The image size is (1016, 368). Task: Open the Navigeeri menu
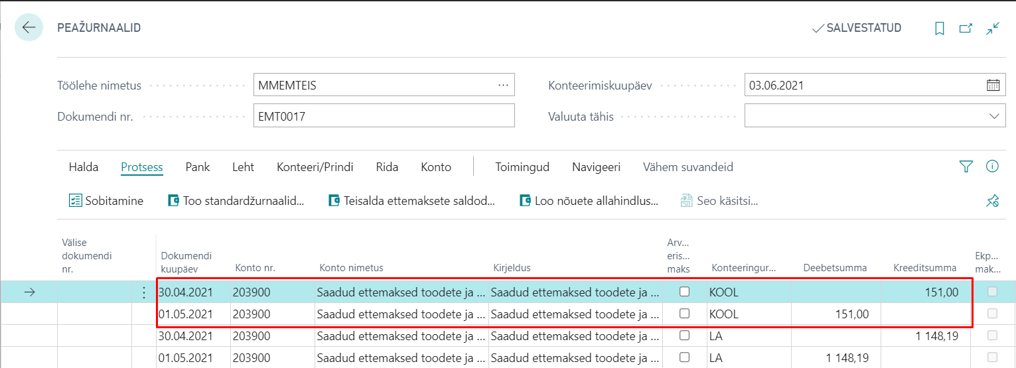(x=596, y=167)
